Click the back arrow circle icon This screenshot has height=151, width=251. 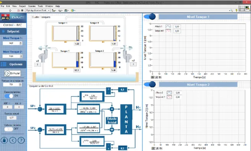tap(13, 140)
